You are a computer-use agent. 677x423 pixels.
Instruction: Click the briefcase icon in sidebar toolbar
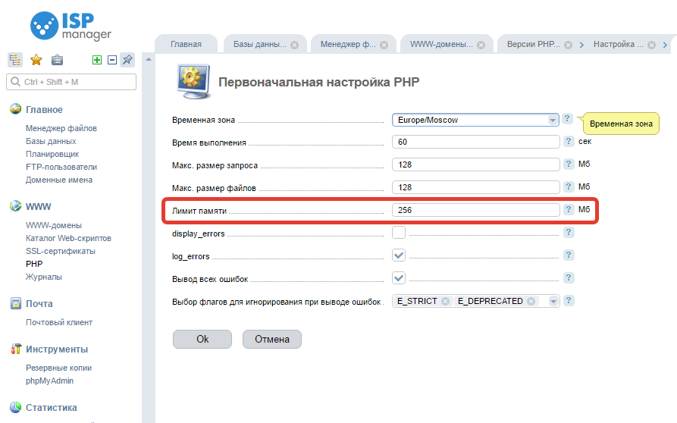tap(57, 60)
